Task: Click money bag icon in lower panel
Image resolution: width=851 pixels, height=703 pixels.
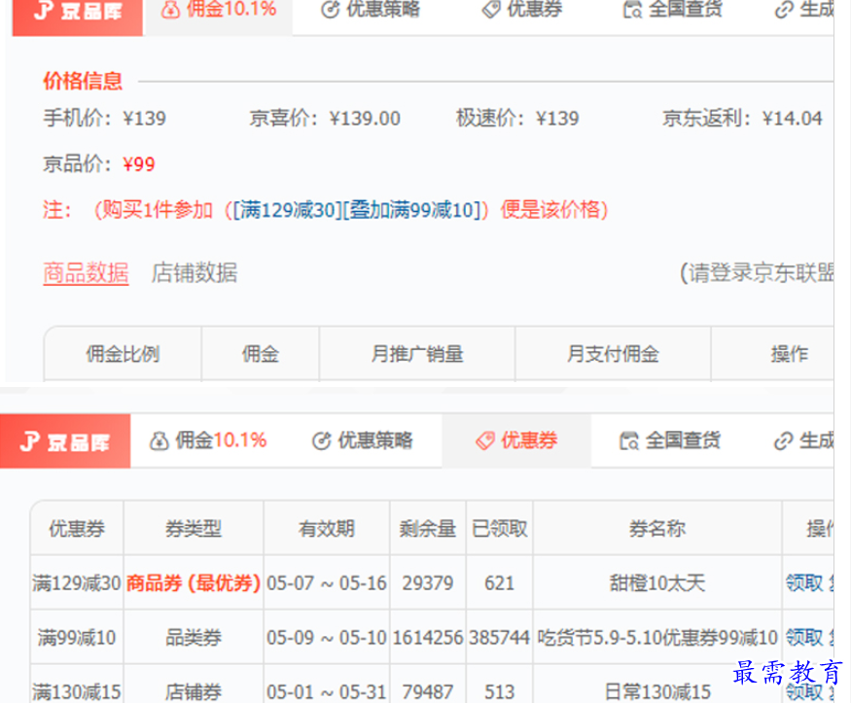Action: [x=160, y=441]
